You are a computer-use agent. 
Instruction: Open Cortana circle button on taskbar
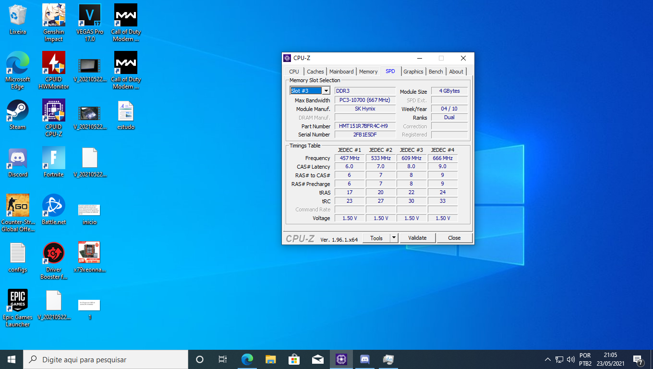point(200,359)
